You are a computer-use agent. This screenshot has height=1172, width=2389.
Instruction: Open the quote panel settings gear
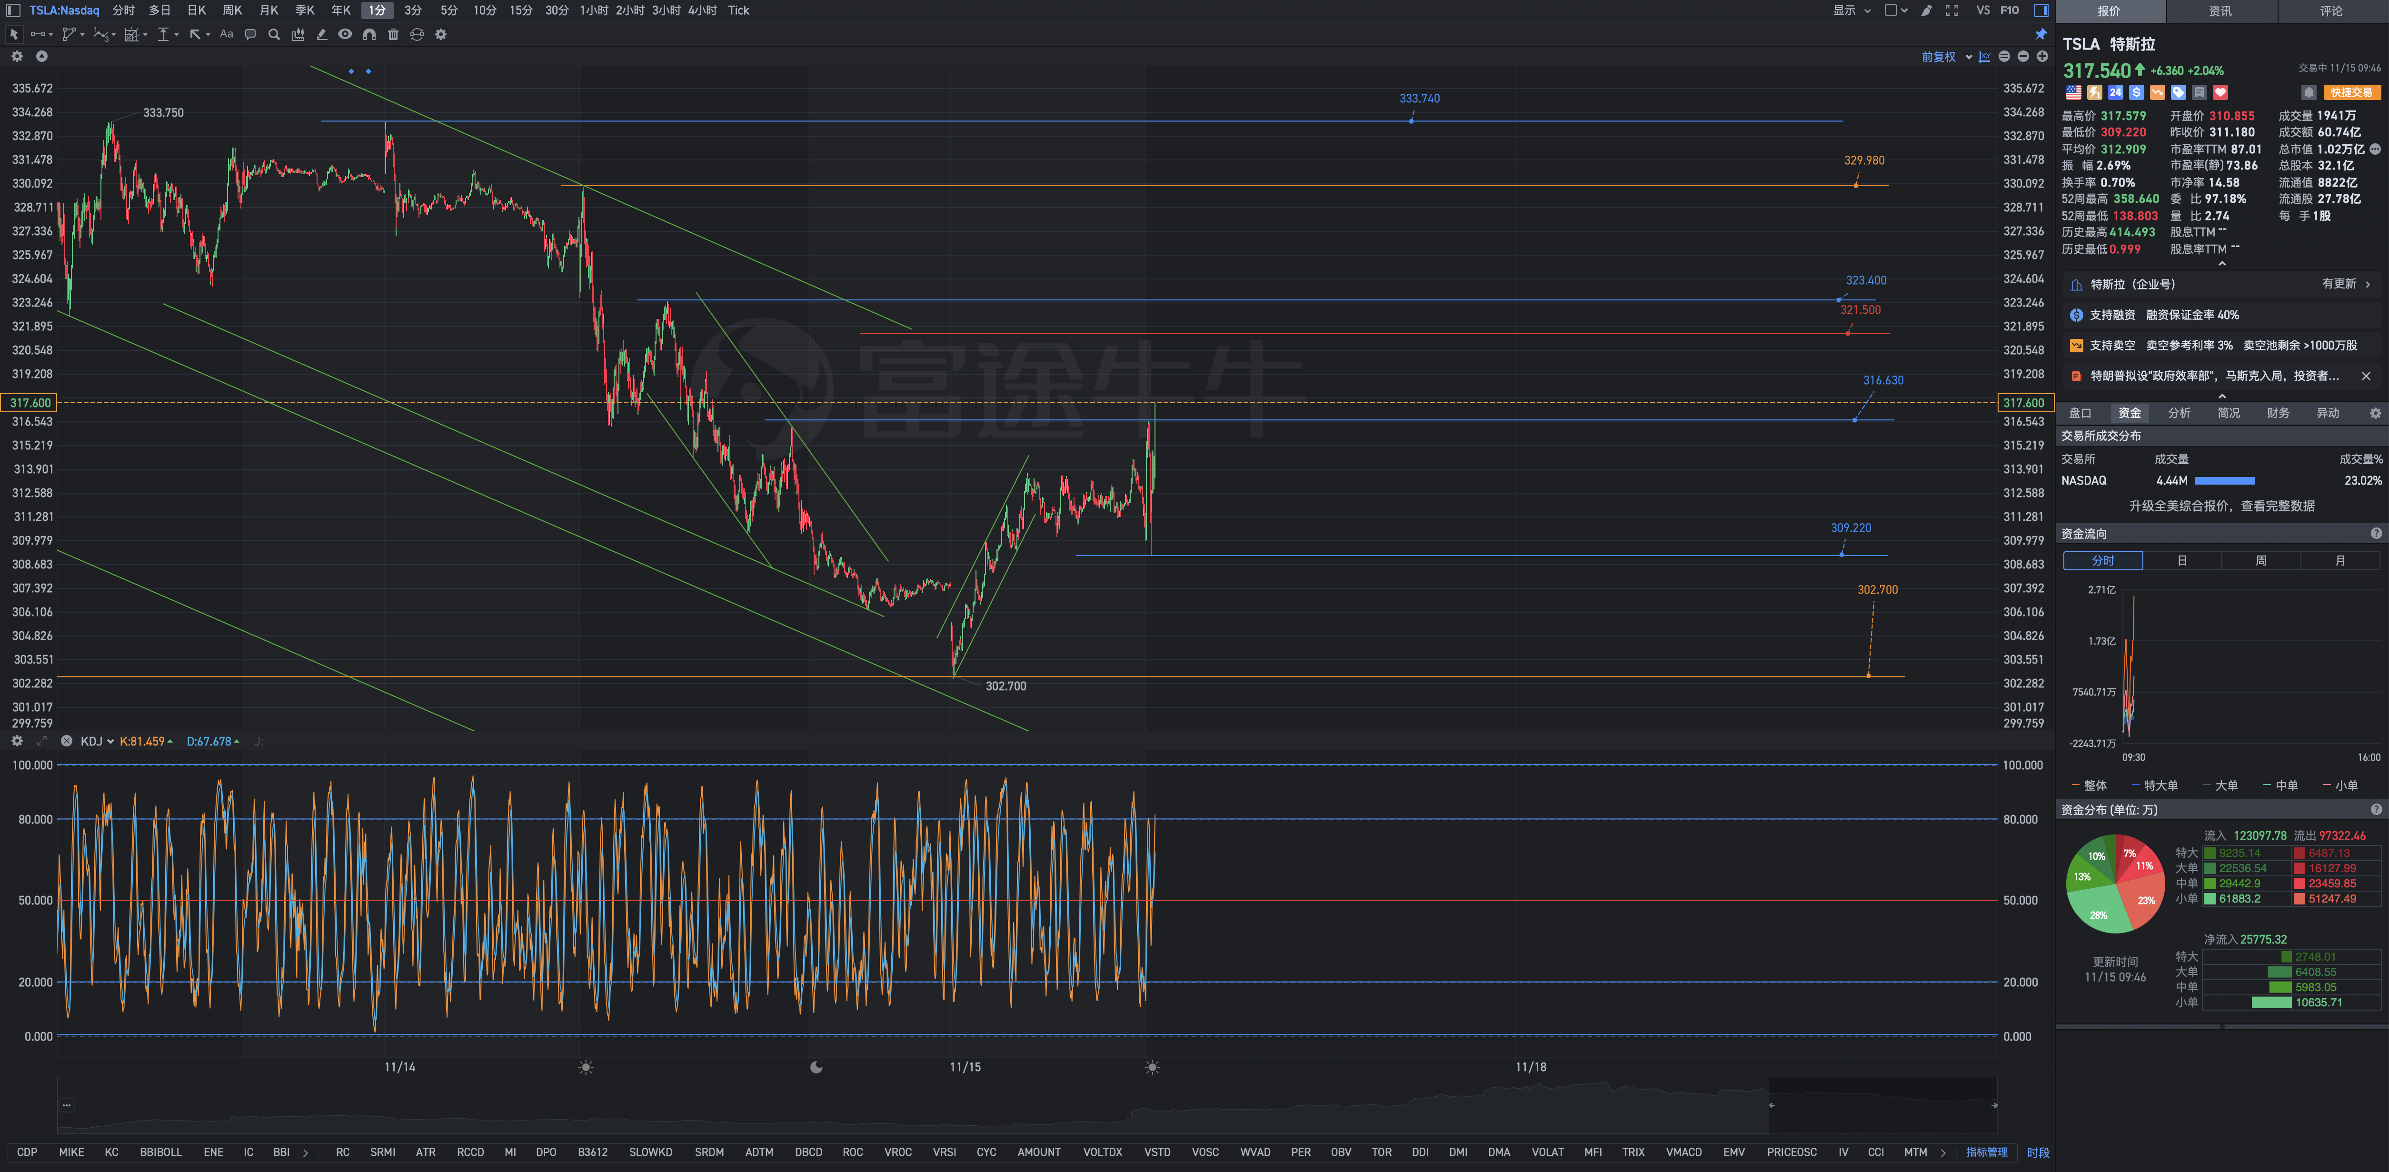pyautogui.click(x=2375, y=413)
